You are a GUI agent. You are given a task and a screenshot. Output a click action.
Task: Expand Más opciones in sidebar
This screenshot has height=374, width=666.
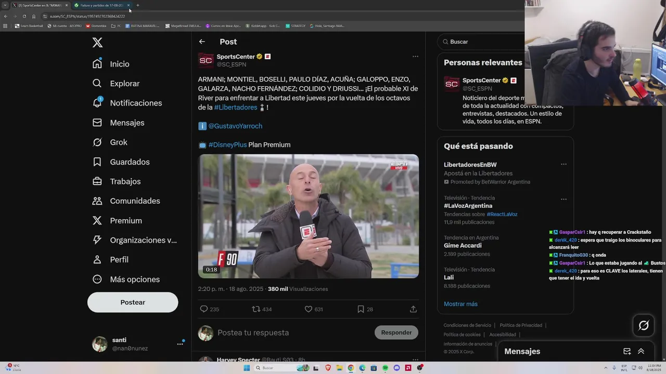tap(126, 279)
